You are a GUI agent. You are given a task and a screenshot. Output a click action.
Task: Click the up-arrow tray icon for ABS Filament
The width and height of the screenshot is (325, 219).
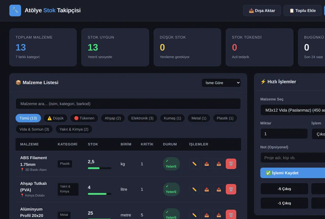207,164
